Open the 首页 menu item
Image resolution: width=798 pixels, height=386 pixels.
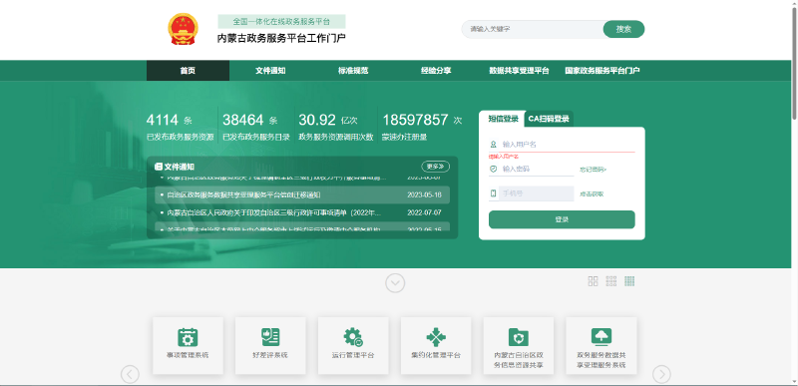[x=188, y=71]
